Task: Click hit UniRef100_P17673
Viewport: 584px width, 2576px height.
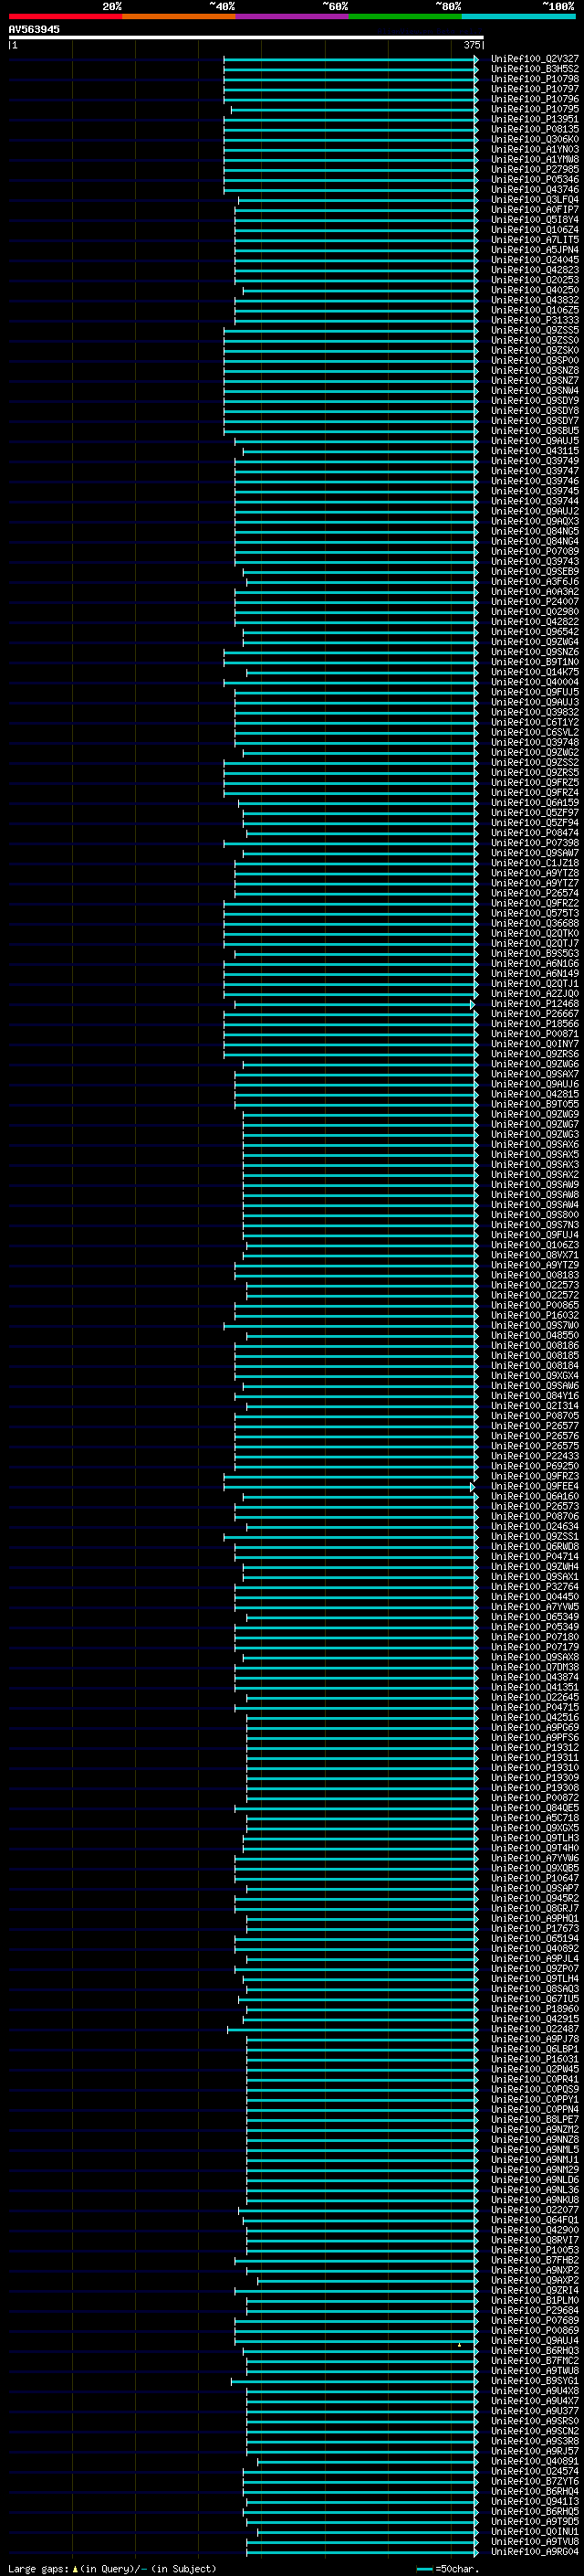Action: point(534,1928)
